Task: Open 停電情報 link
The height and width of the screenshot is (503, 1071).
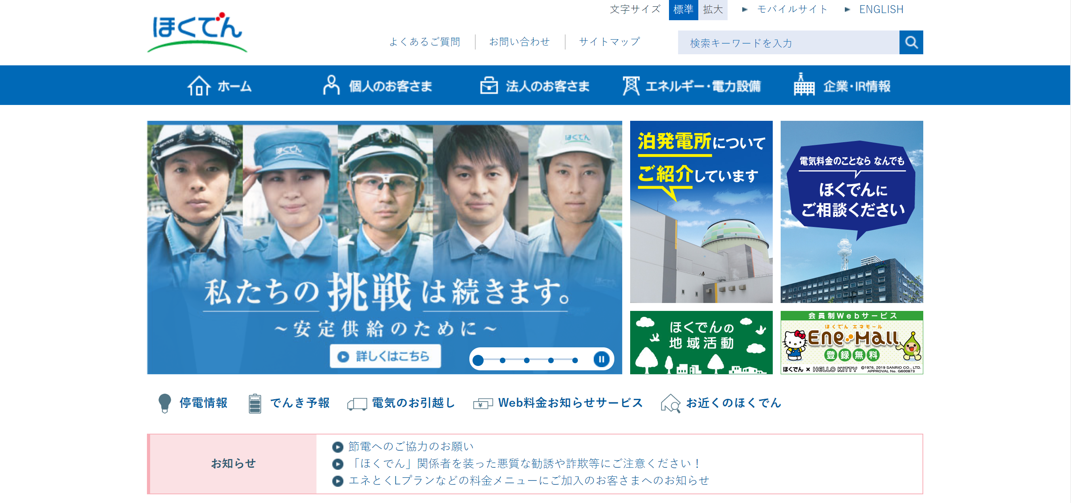Action: (x=203, y=403)
